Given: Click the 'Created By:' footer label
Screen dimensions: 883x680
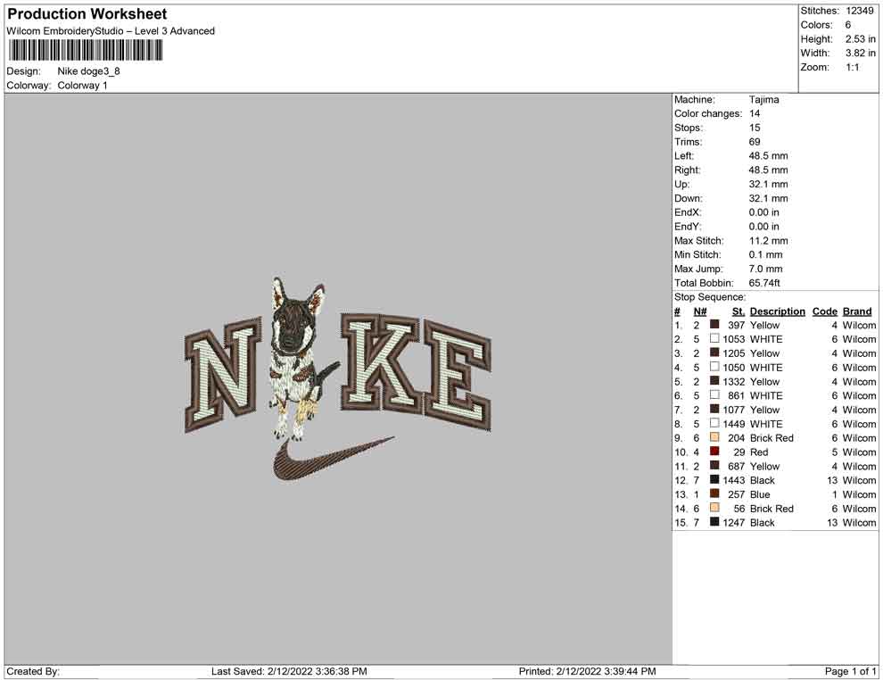Looking at the screenshot, I should point(33,672).
